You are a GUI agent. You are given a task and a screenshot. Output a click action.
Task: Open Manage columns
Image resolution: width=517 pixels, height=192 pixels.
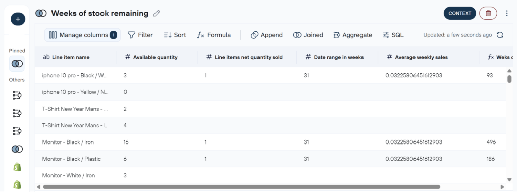[82, 35]
